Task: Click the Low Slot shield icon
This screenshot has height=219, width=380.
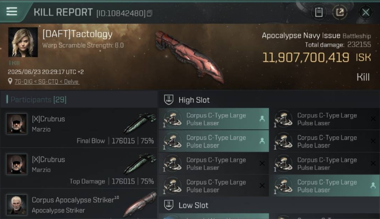Action: (x=169, y=205)
